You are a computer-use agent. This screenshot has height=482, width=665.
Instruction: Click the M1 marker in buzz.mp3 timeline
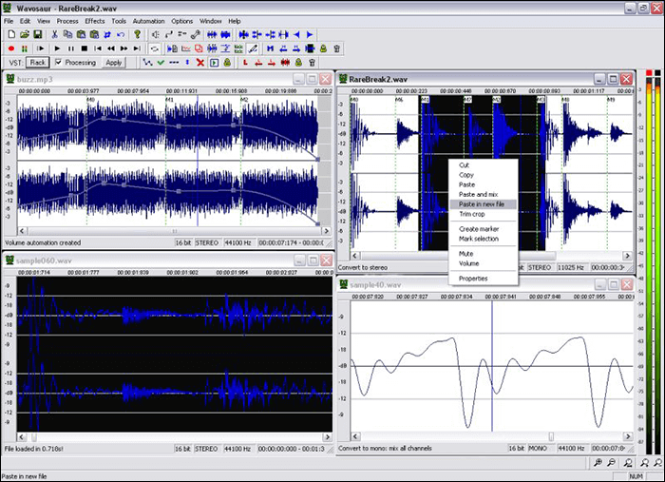169,99
